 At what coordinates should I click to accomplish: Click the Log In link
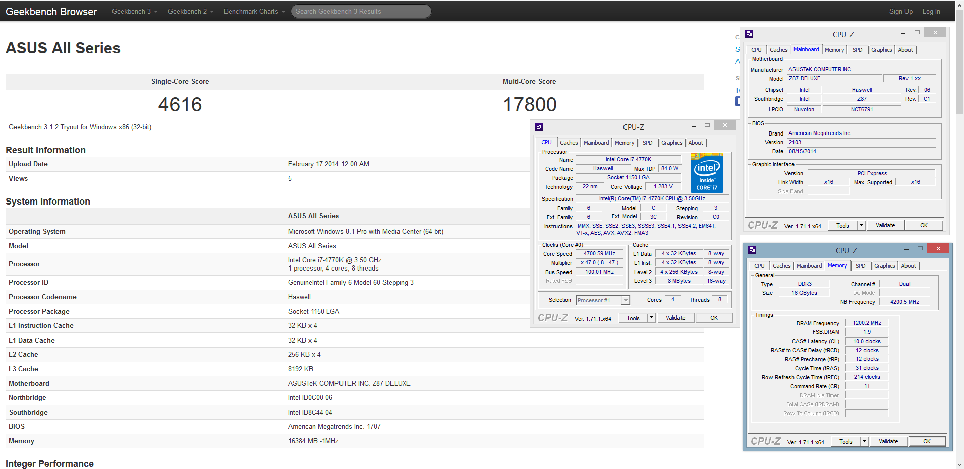(931, 11)
